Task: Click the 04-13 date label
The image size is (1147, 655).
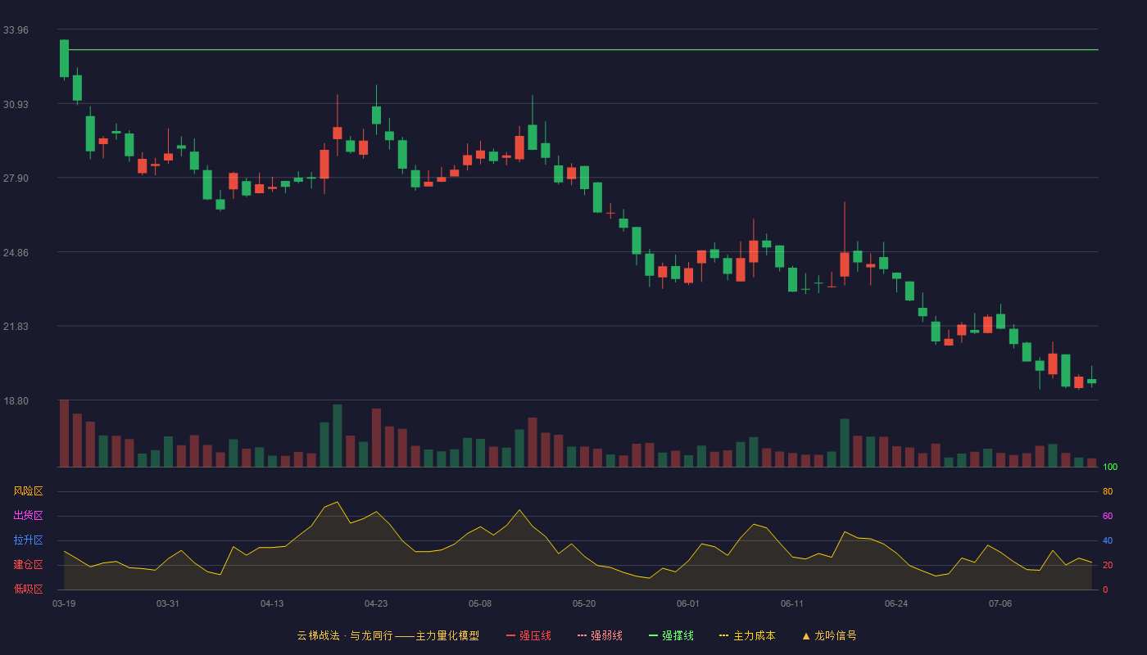Action: point(272,603)
